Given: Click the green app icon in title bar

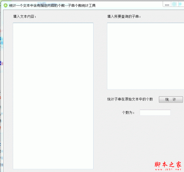Looking at the screenshot, I should pos(6,6).
